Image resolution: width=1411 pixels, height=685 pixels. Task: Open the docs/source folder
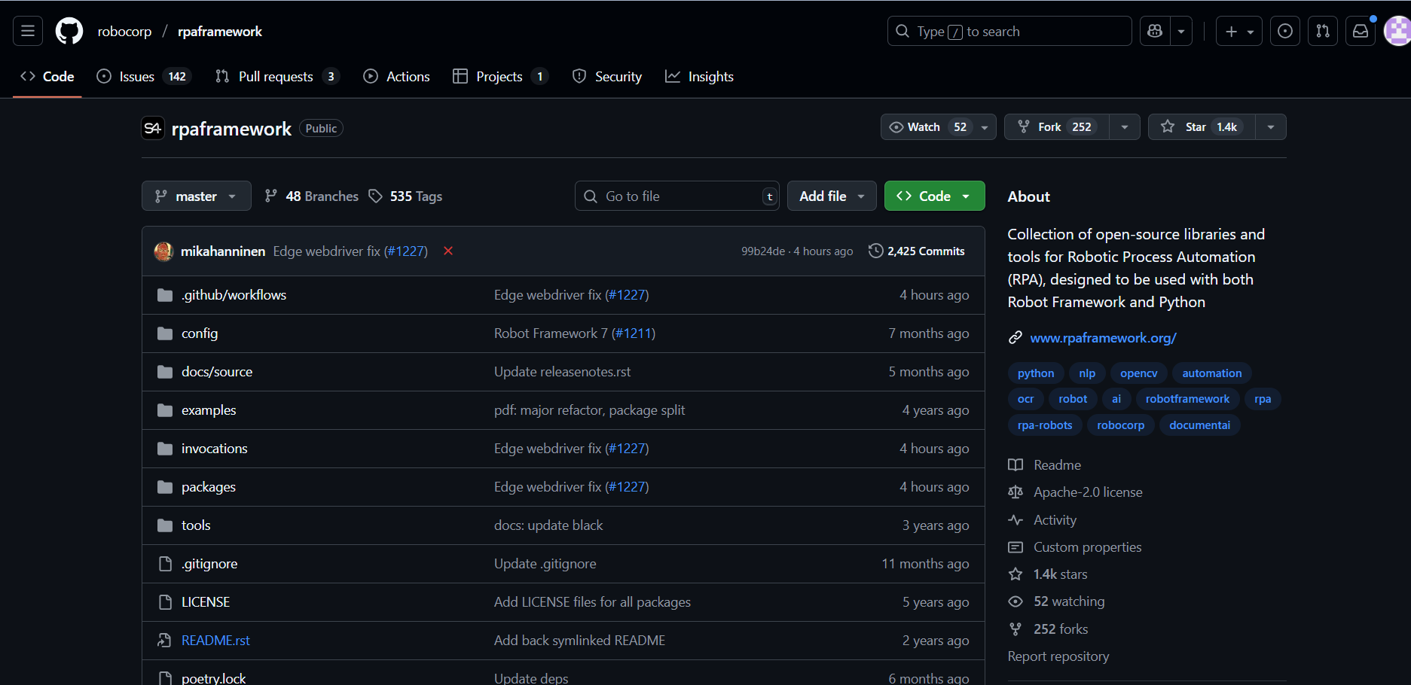click(217, 371)
